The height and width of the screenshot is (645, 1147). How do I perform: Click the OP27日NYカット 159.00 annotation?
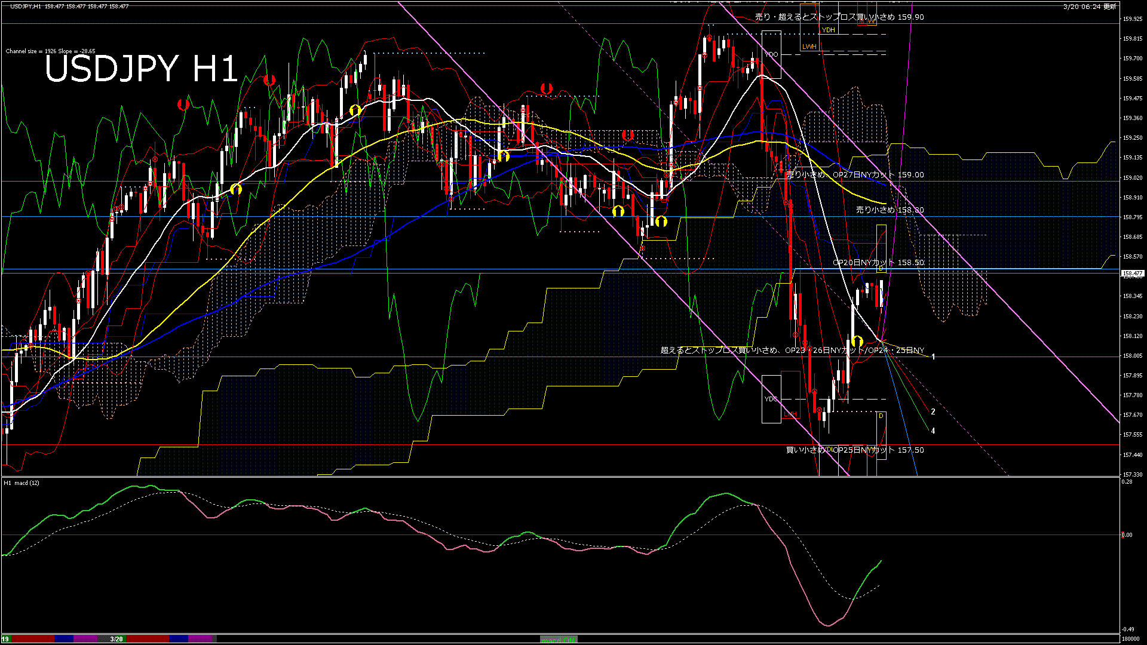coord(855,175)
